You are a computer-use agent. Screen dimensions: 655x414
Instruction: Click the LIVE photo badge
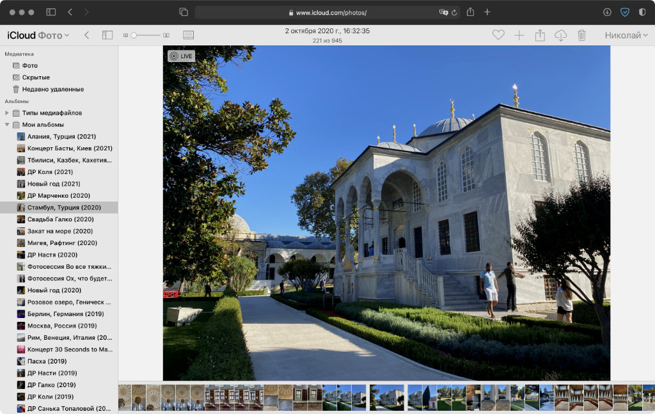tap(181, 56)
